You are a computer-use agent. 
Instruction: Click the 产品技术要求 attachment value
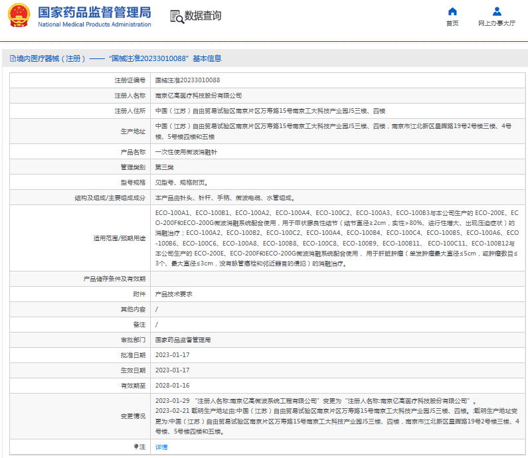coord(174,294)
